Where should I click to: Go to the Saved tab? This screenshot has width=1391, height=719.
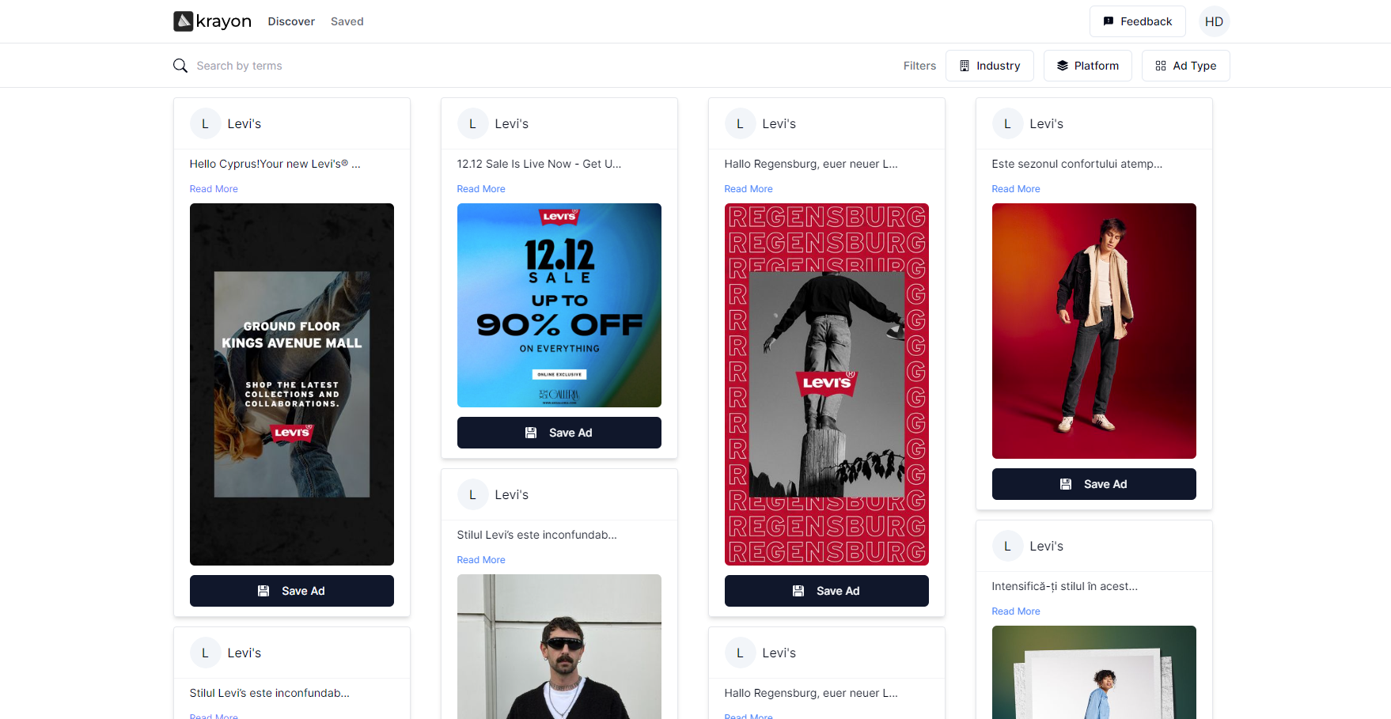click(347, 21)
